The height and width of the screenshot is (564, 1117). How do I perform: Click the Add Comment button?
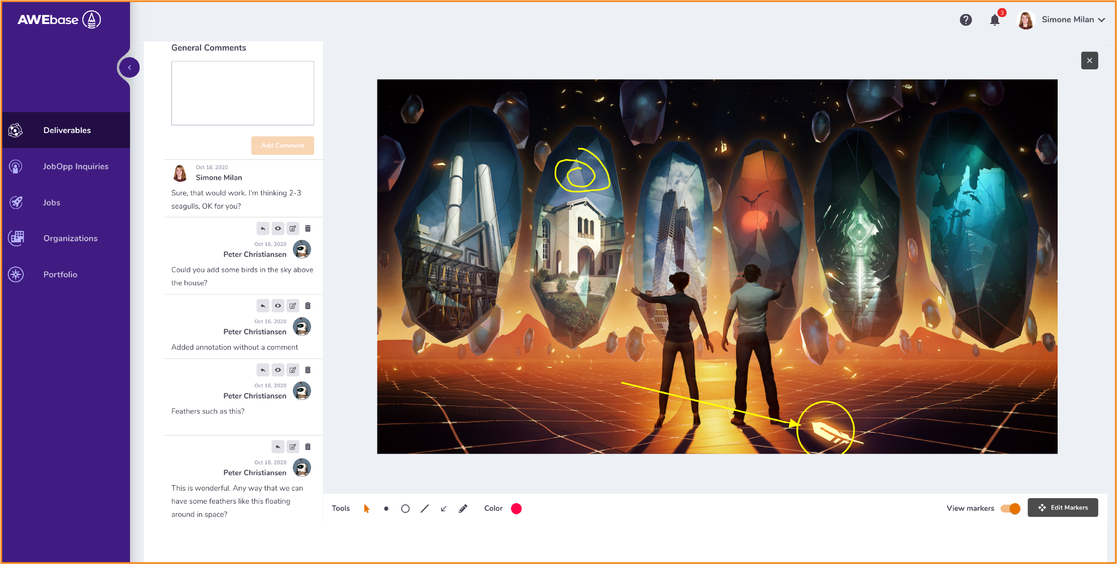tap(282, 146)
